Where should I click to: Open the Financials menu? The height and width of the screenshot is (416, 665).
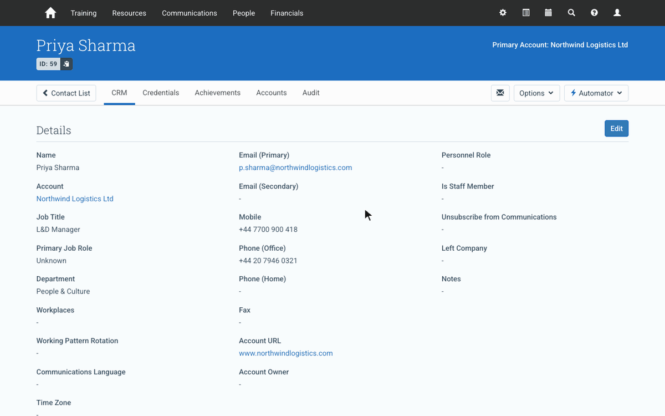(x=287, y=13)
